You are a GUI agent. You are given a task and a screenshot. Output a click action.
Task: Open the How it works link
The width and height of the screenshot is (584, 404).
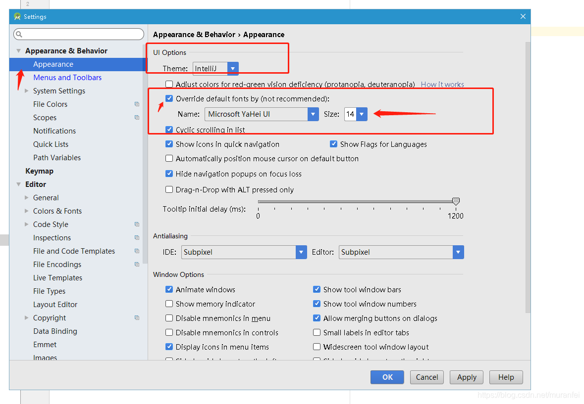(442, 85)
